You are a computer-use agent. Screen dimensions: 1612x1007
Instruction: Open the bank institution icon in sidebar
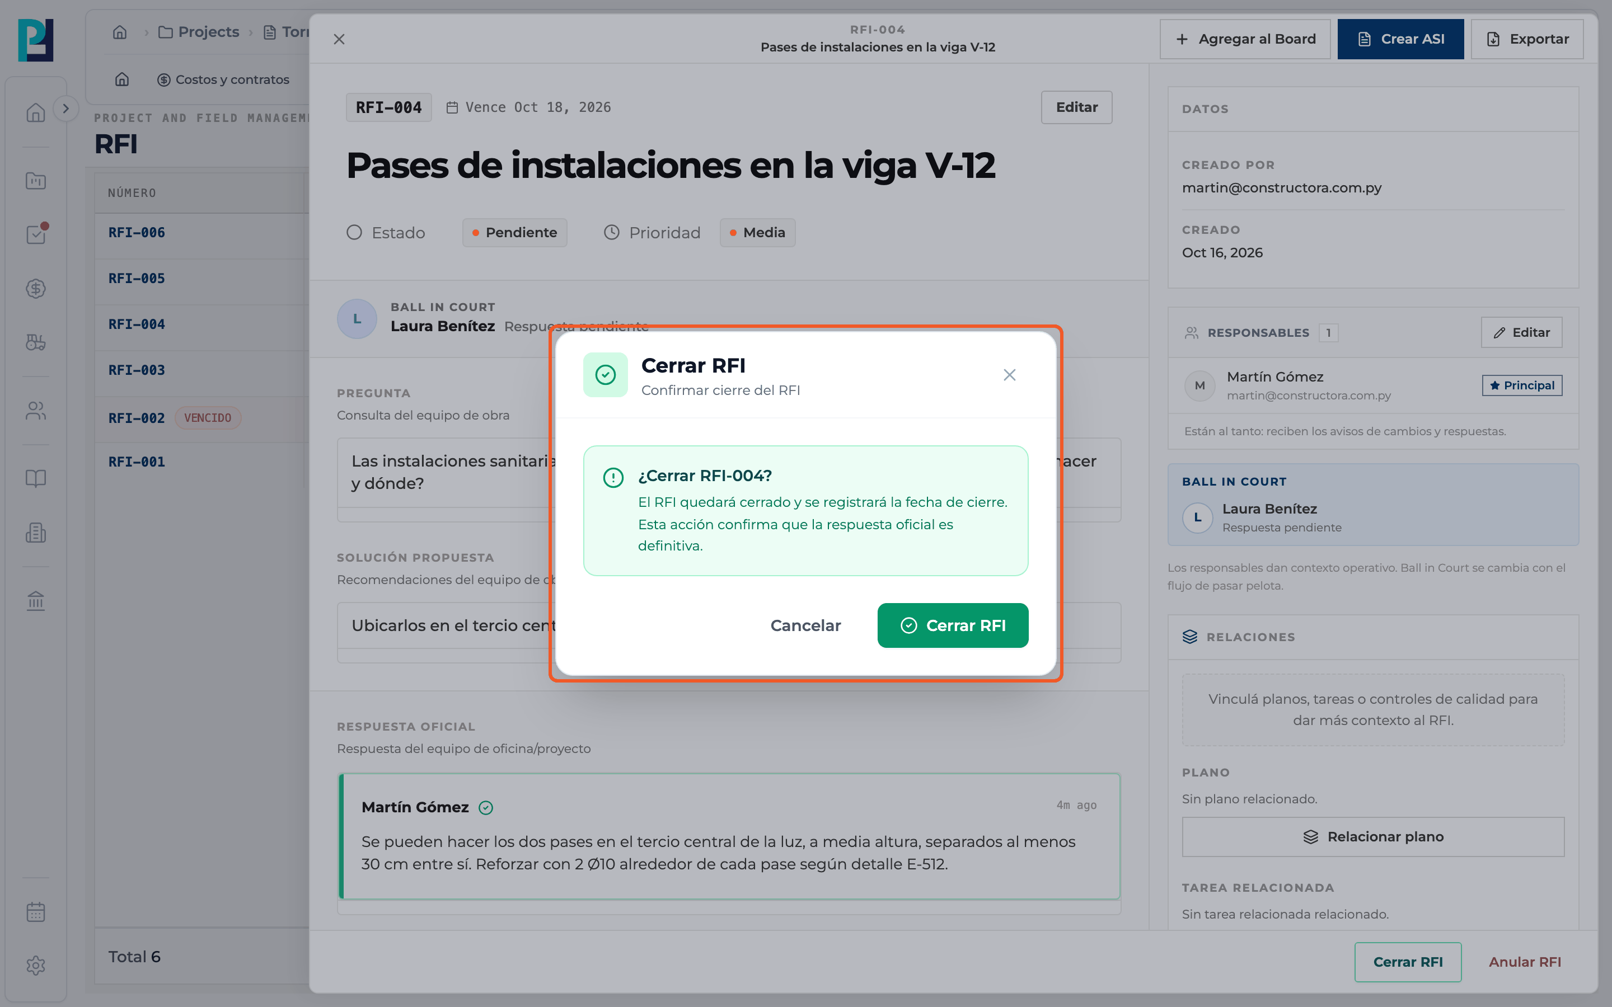[x=36, y=601]
